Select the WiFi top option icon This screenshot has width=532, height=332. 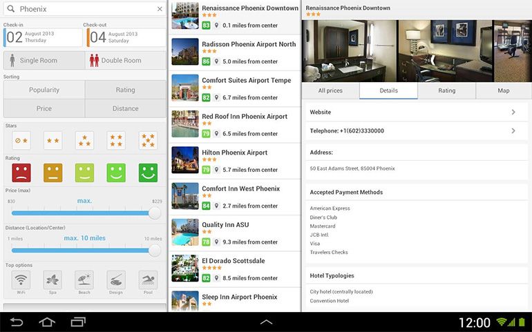click(21, 280)
